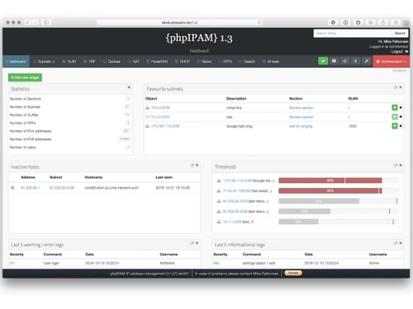Go to Devices in navigation bar
This screenshot has width=413, height=309.
112,62
